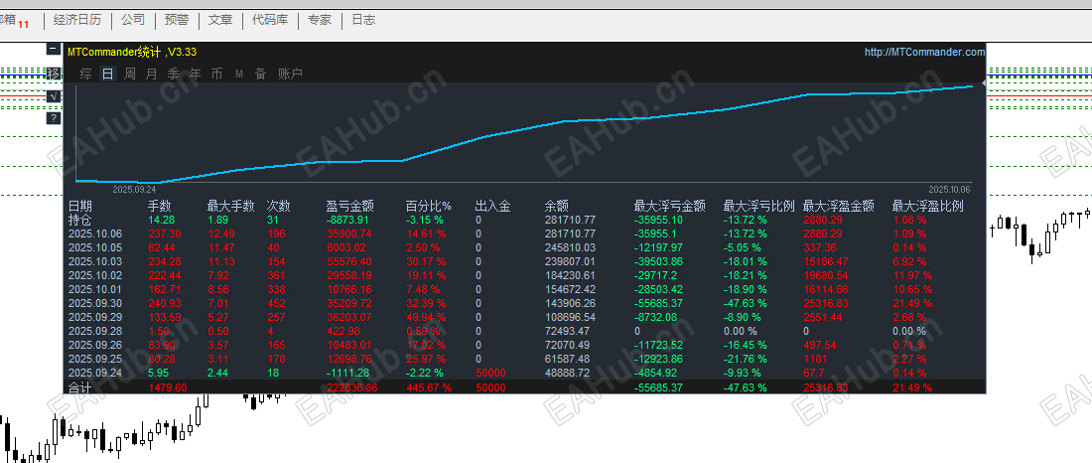1092x463 pixels.
Task: Click total profit value 222836.86
Action: pos(351,387)
